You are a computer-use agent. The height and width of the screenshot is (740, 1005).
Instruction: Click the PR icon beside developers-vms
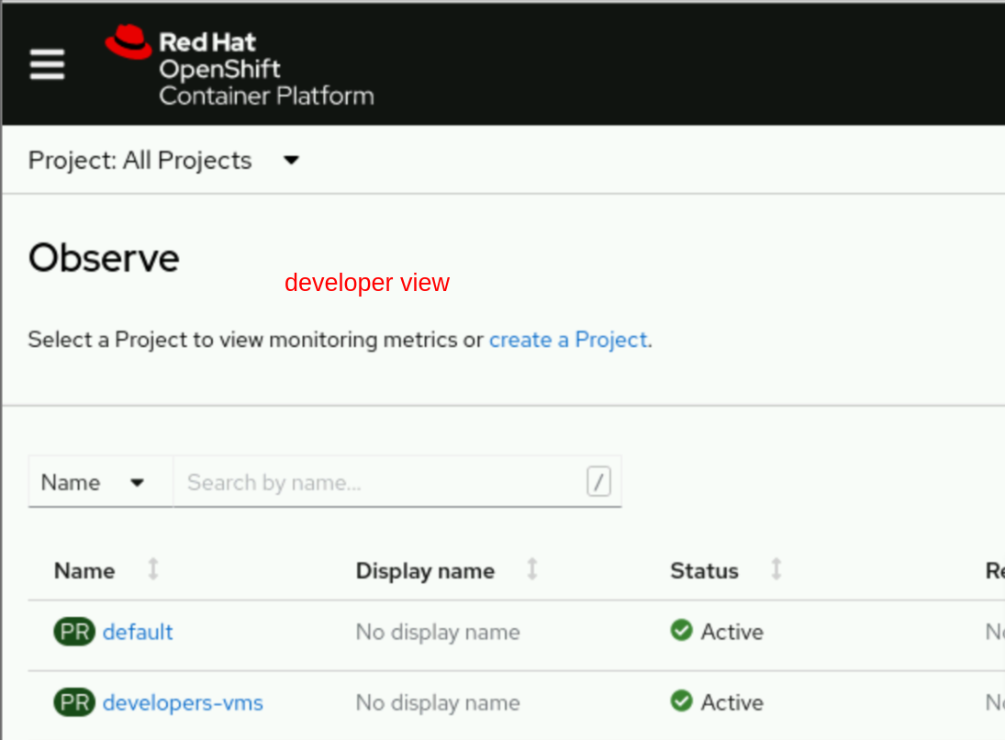pos(73,701)
